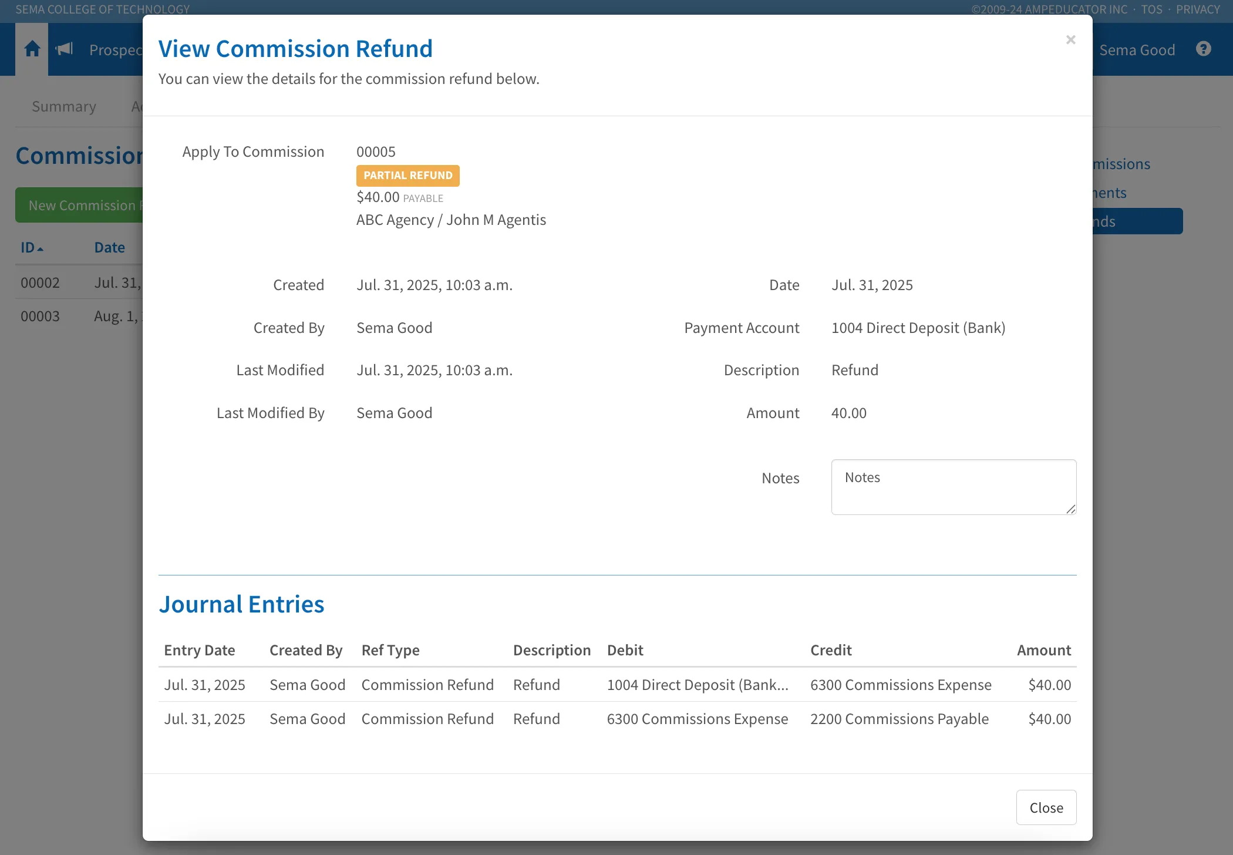Open the help question mark icon
Viewport: 1233px width, 855px height.
pyautogui.click(x=1204, y=49)
